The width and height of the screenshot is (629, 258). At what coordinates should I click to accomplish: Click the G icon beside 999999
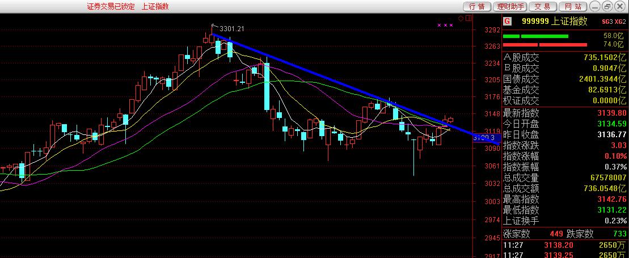pyautogui.click(x=508, y=22)
